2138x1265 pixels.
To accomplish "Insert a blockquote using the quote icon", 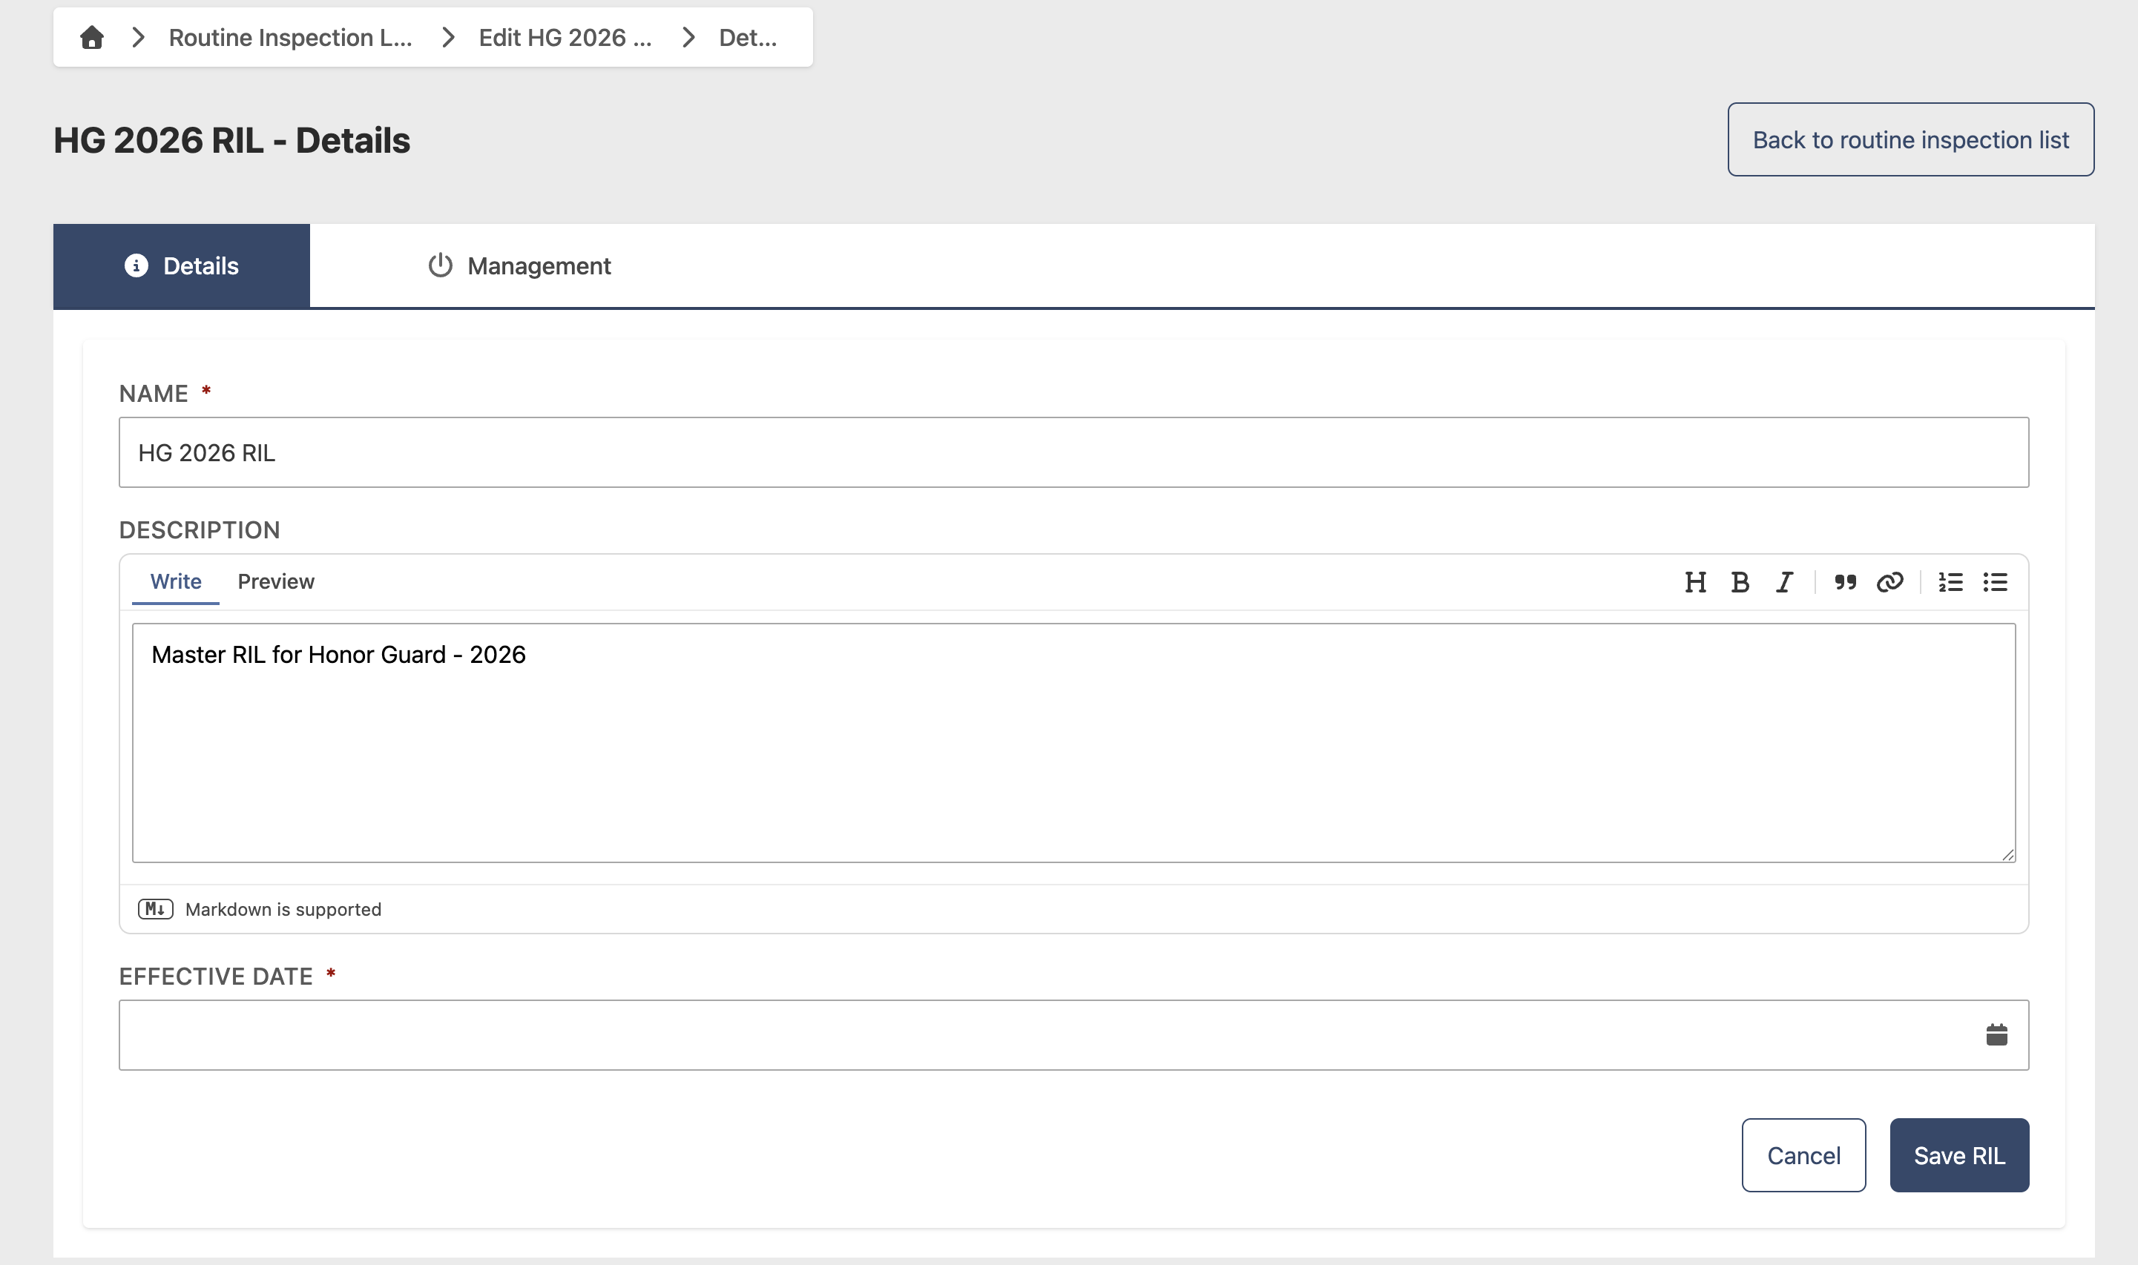I will [1845, 582].
